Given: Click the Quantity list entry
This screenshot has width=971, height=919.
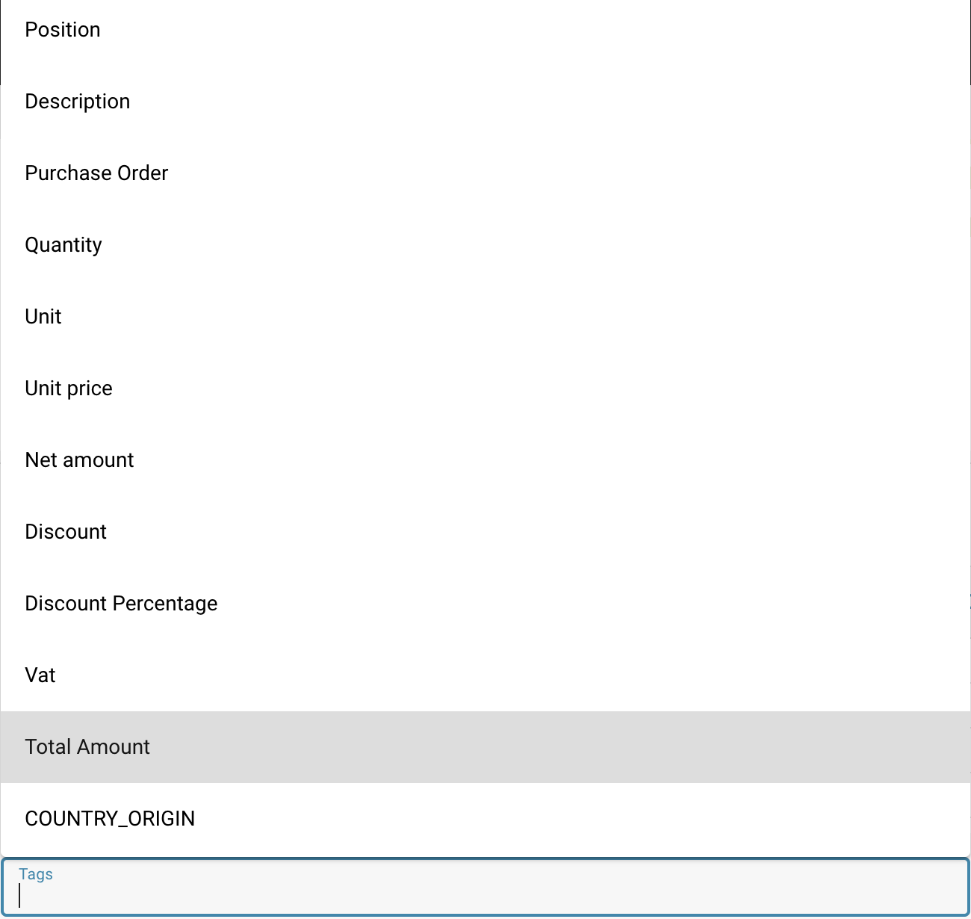Looking at the screenshot, I should (x=63, y=245).
